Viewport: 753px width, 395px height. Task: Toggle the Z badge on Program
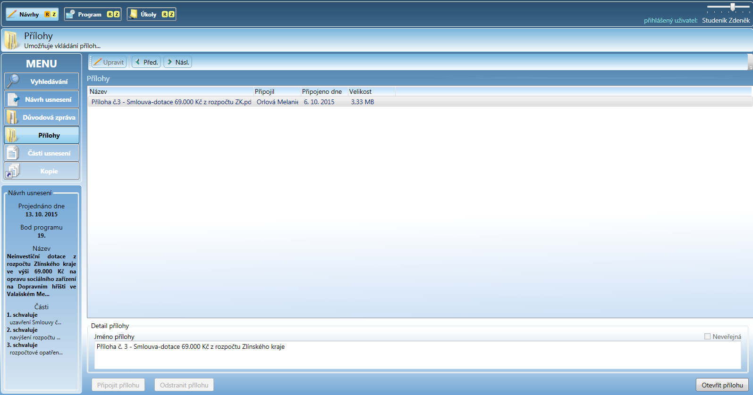[117, 15]
